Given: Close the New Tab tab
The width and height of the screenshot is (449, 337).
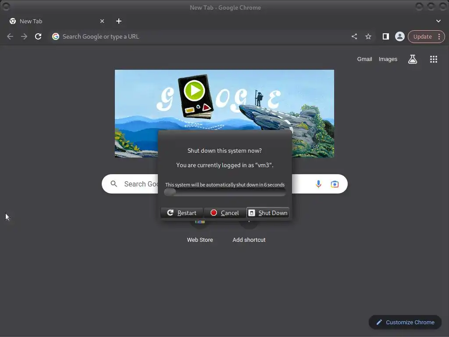Looking at the screenshot, I should 102,21.
